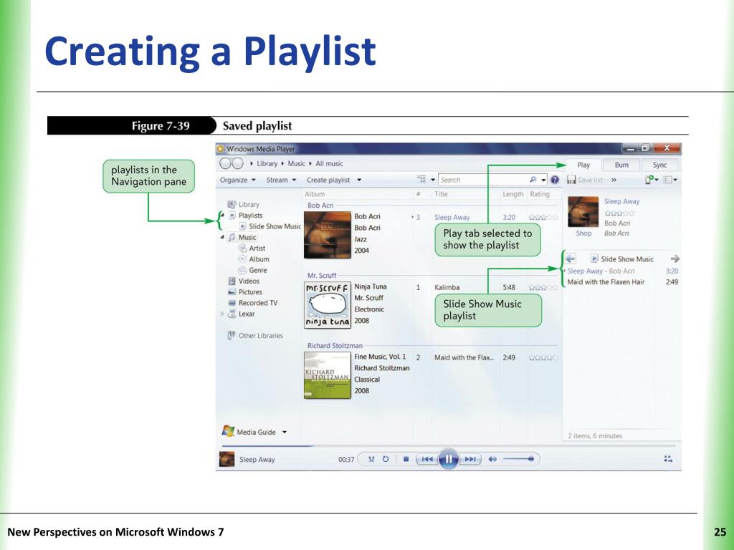The height and width of the screenshot is (550, 734).
Task: Open the view options icon
Action: click(x=421, y=180)
